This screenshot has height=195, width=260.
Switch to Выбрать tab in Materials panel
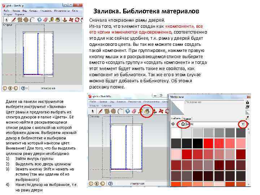[x=176, y=118]
